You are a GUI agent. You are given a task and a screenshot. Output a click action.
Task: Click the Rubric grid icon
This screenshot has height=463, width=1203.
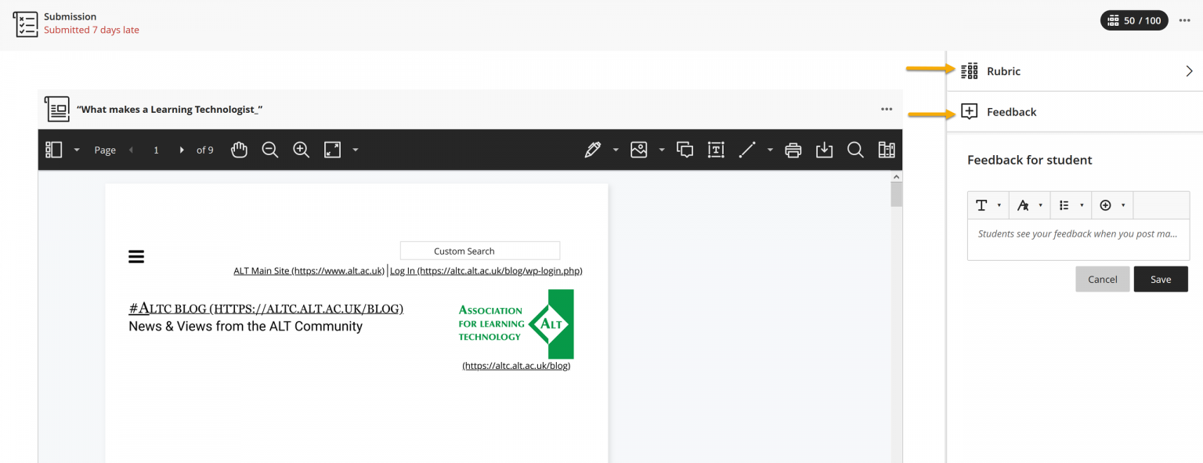[x=969, y=71]
